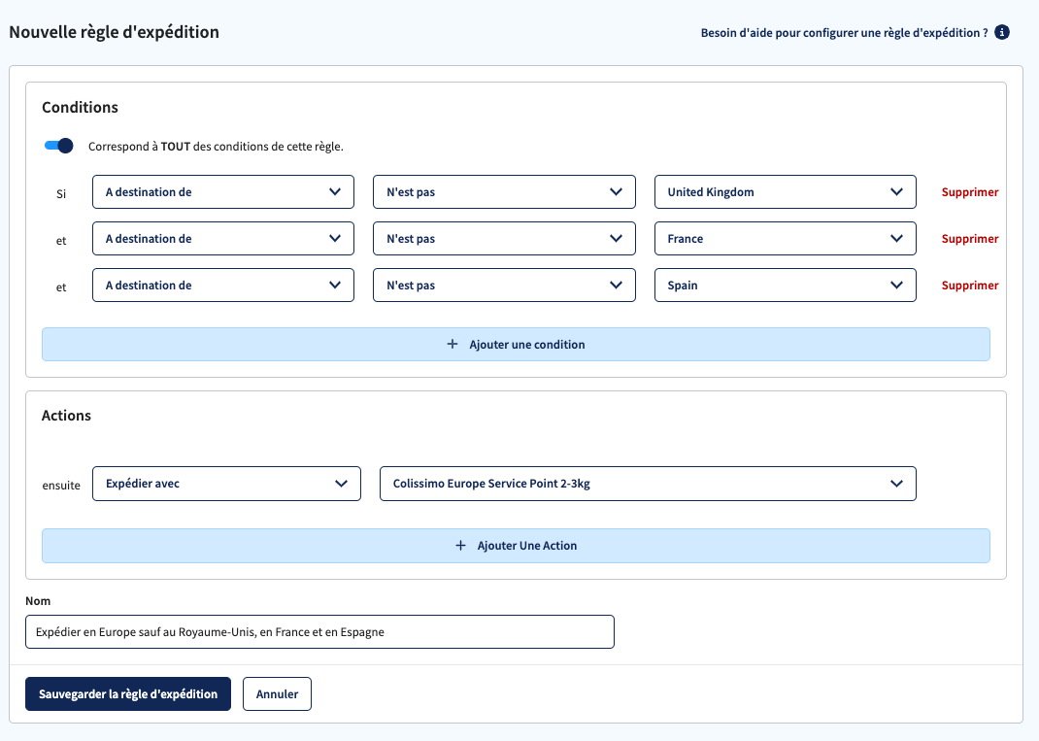
Task: Open the operator dropdown in the France row
Action: coord(504,239)
